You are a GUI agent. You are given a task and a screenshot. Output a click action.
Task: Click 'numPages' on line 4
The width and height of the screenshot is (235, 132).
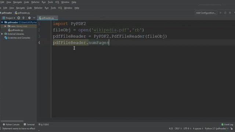[99, 43]
